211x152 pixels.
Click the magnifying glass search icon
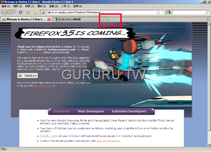(207, 13)
